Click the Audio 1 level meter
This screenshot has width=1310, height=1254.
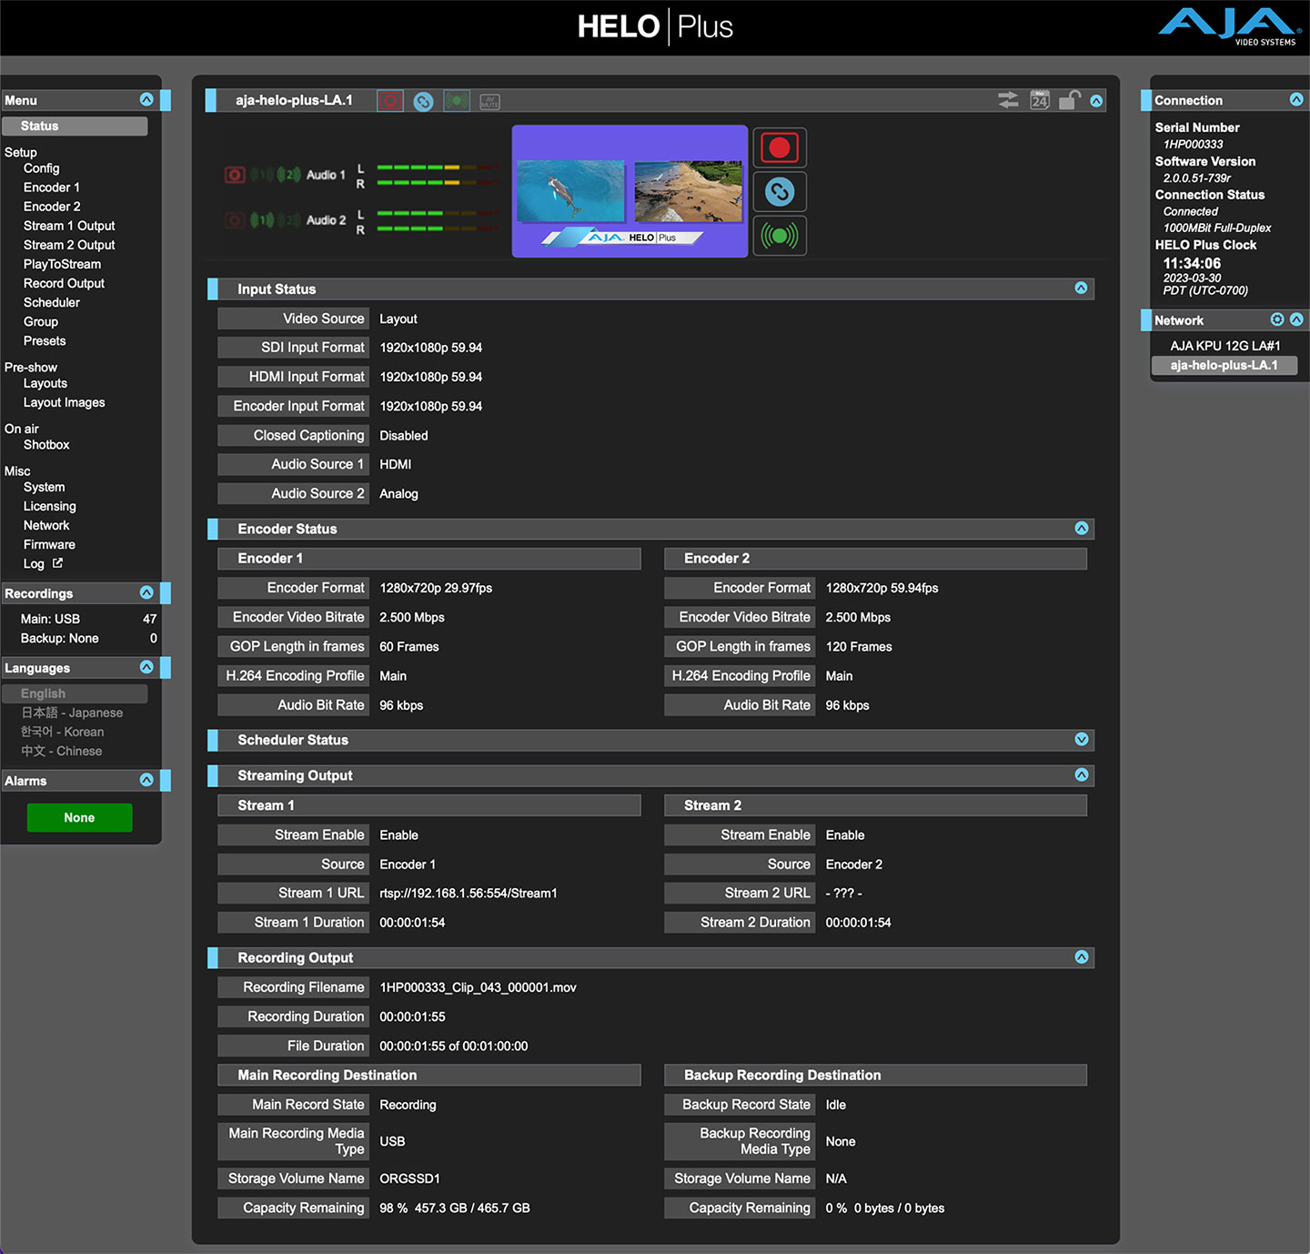438,175
